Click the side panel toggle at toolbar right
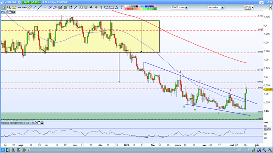This screenshot has width=273, height=153. tap(271, 8)
